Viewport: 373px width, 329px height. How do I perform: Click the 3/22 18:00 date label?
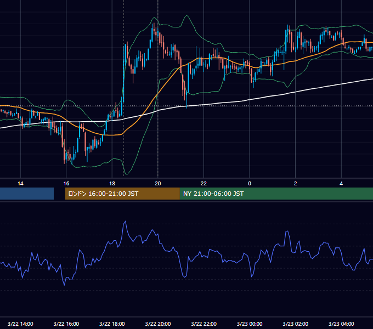(112, 324)
